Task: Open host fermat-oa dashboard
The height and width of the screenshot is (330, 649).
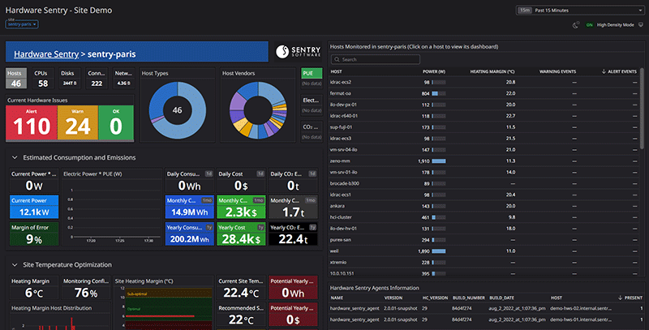Action: click(340, 93)
